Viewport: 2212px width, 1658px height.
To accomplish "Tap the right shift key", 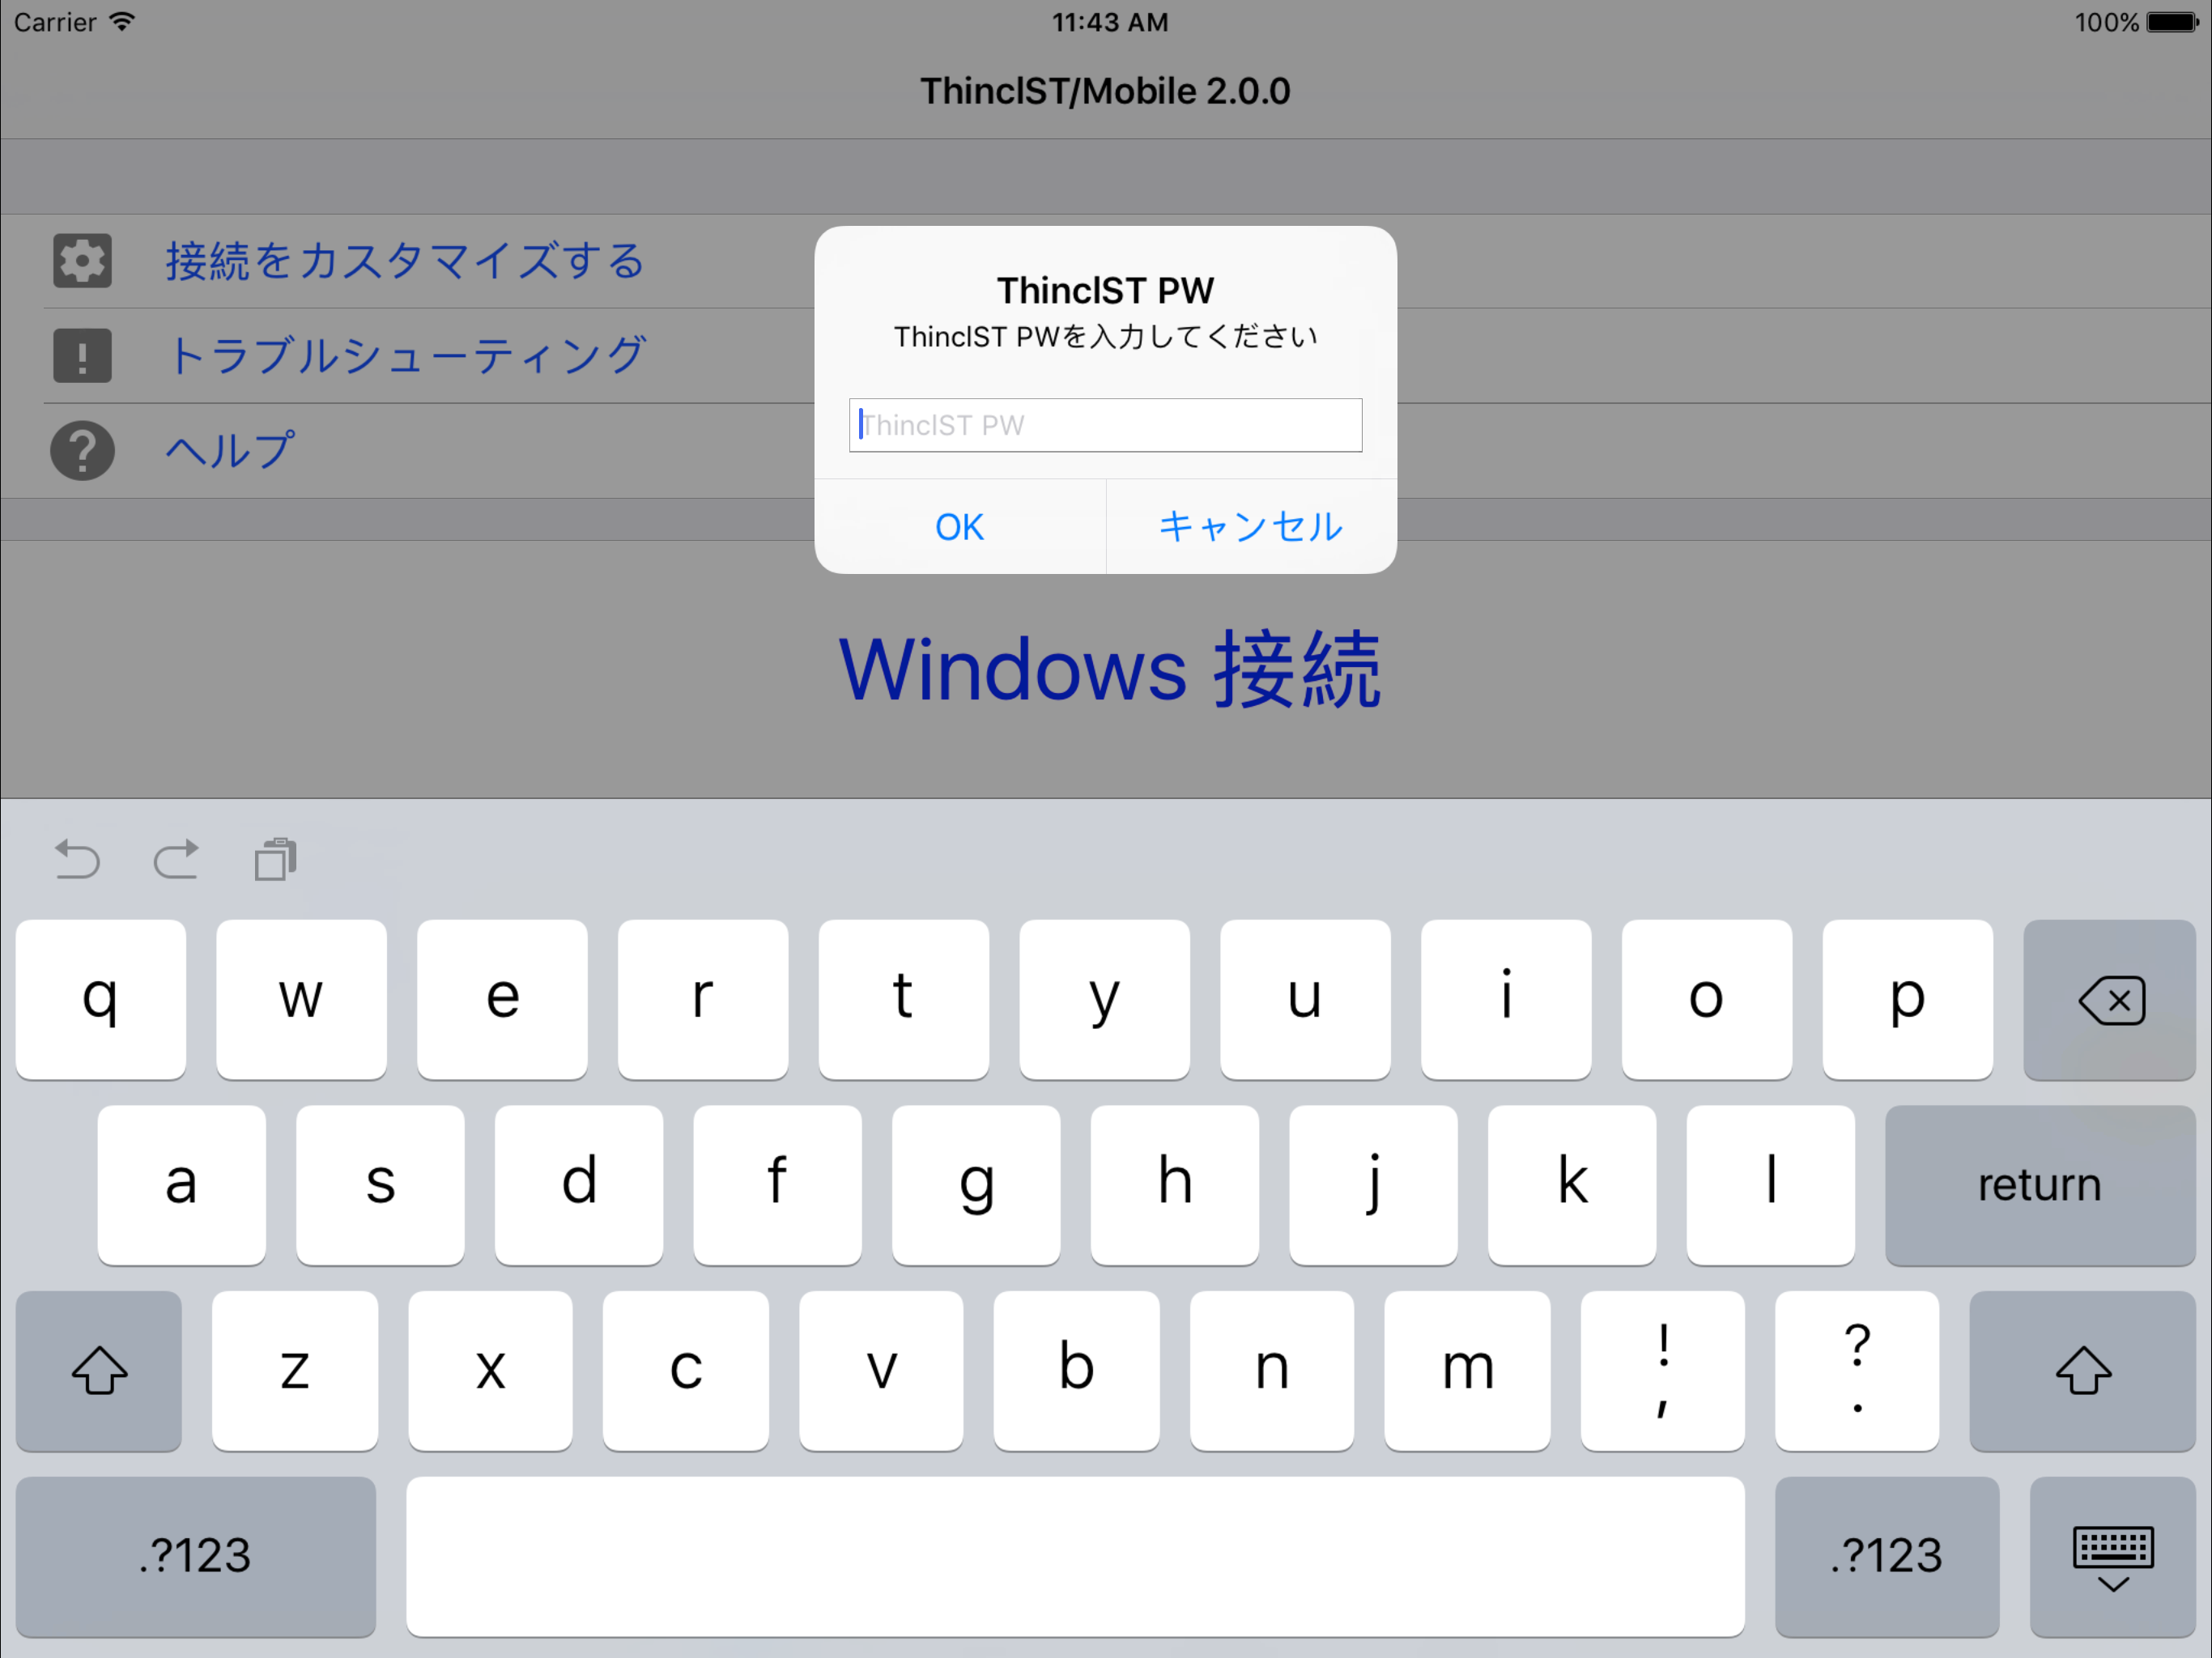I will [x=2082, y=1370].
